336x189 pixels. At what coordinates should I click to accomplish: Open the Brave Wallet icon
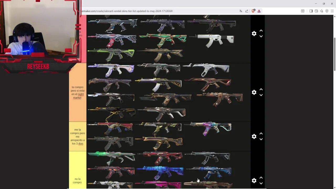tap(316, 11)
